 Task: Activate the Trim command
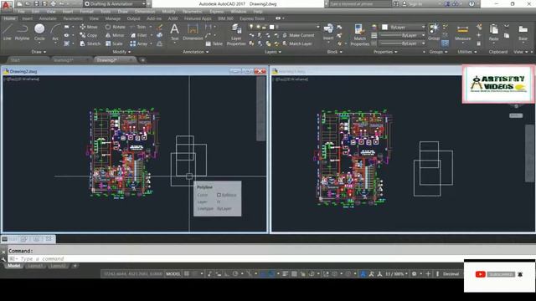click(x=138, y=27)
